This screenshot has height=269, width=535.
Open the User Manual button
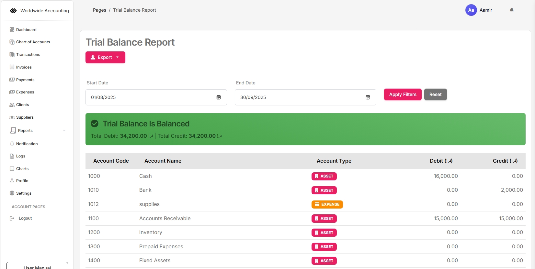pyautogui.click(x=37, y=266)
